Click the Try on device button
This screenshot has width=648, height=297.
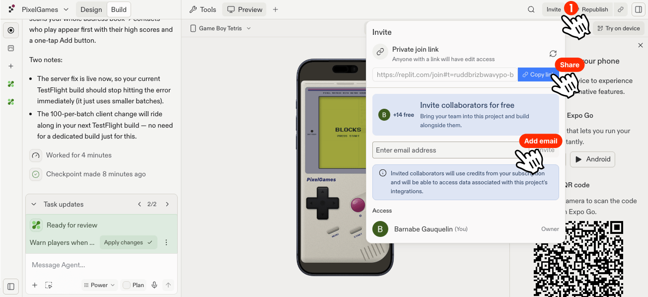(619, 28)
